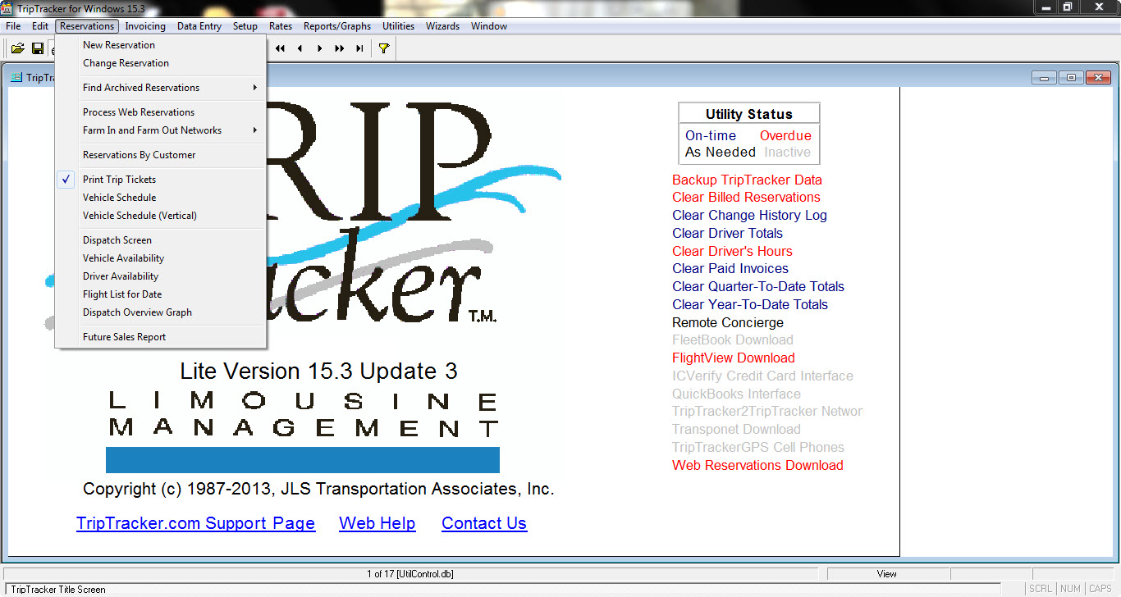Go to previous record arrow
Image resolution: width=1121 pixels, height=597 pixels.
(x=300, y=48)
